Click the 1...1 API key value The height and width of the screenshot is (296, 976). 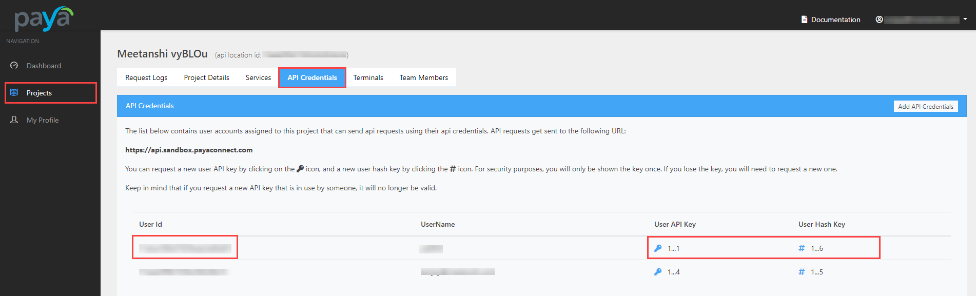(x=673, y=248)
